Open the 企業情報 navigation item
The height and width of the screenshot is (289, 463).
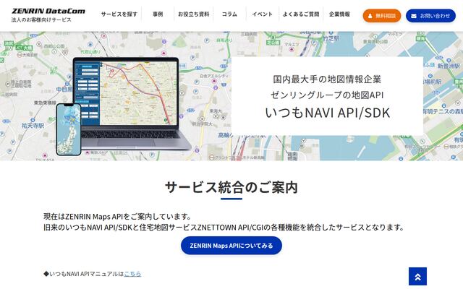339,14
